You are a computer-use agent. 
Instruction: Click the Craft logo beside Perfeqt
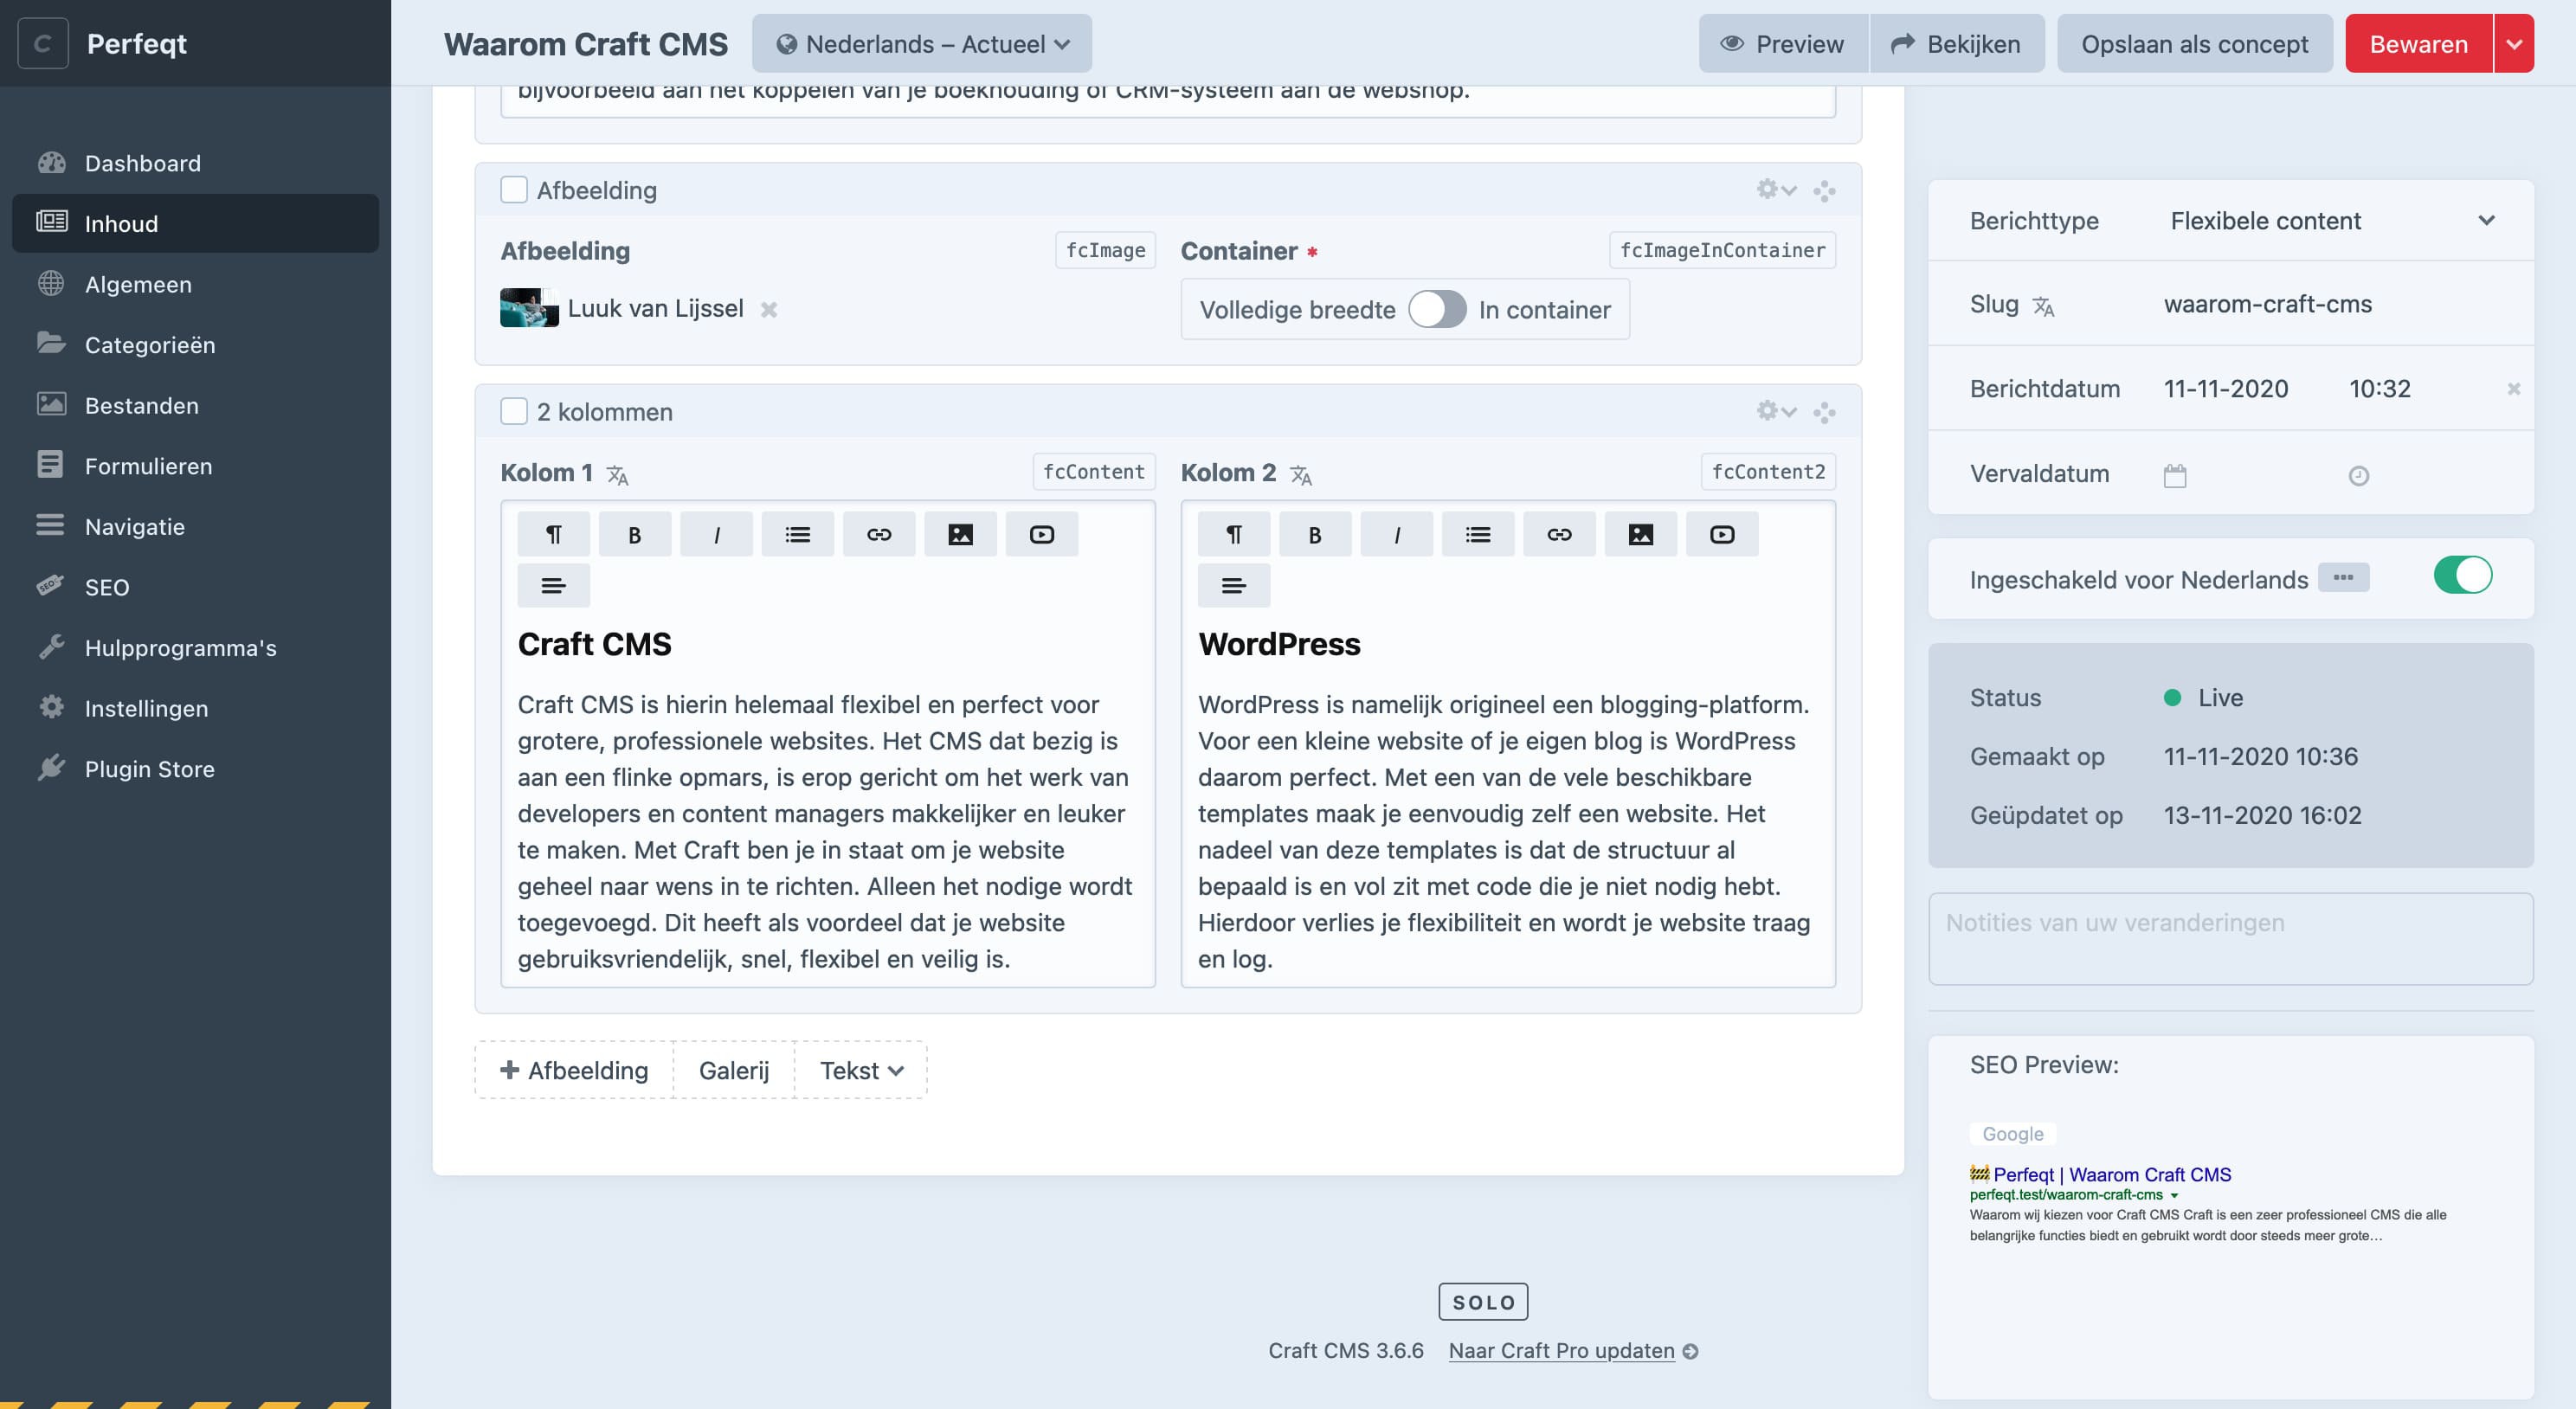click(43, 43)
